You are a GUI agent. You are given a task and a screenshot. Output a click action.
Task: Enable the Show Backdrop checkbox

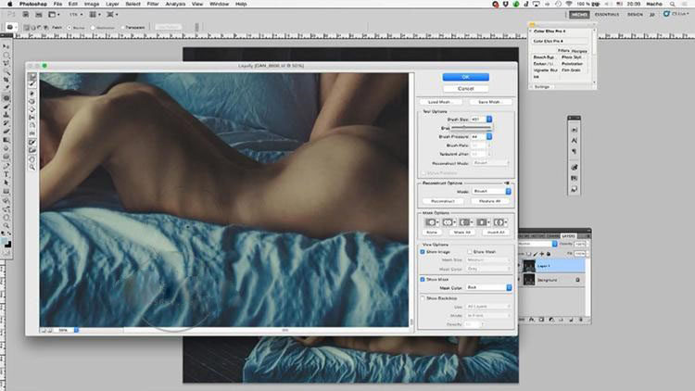point(423,297)
